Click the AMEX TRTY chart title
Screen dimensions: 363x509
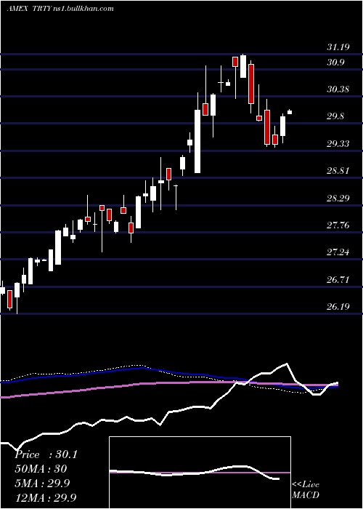click(60, 9)
